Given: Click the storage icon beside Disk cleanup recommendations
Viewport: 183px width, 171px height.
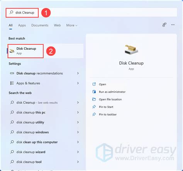Looking at the screenshot, I should click(x=12, y=73).
